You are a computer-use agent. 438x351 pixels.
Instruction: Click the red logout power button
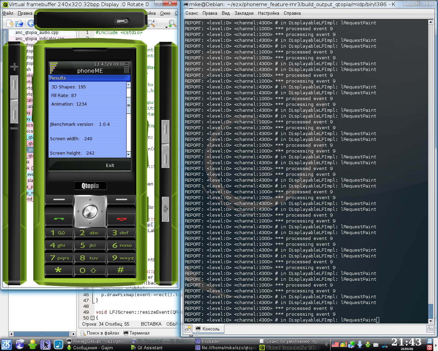[x=429, y=348]
